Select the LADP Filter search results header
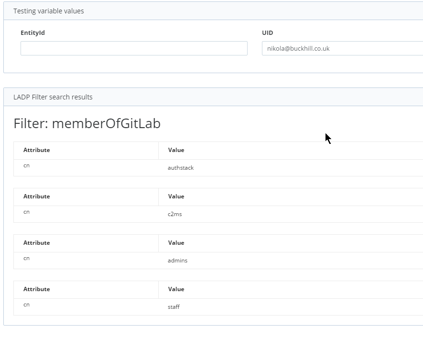423x338 pixels. 213,97
